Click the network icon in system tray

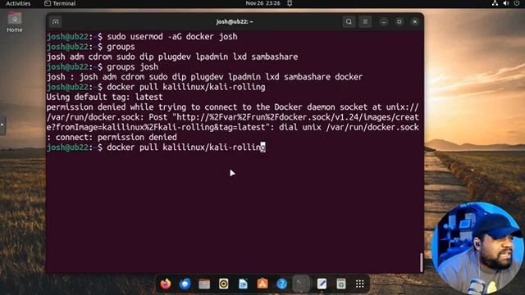[495, 3]
